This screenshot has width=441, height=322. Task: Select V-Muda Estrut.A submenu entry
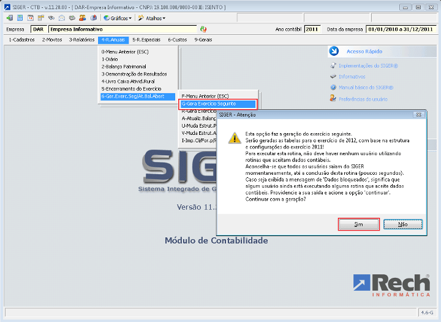pyautogui.click(x=198, y=133)
